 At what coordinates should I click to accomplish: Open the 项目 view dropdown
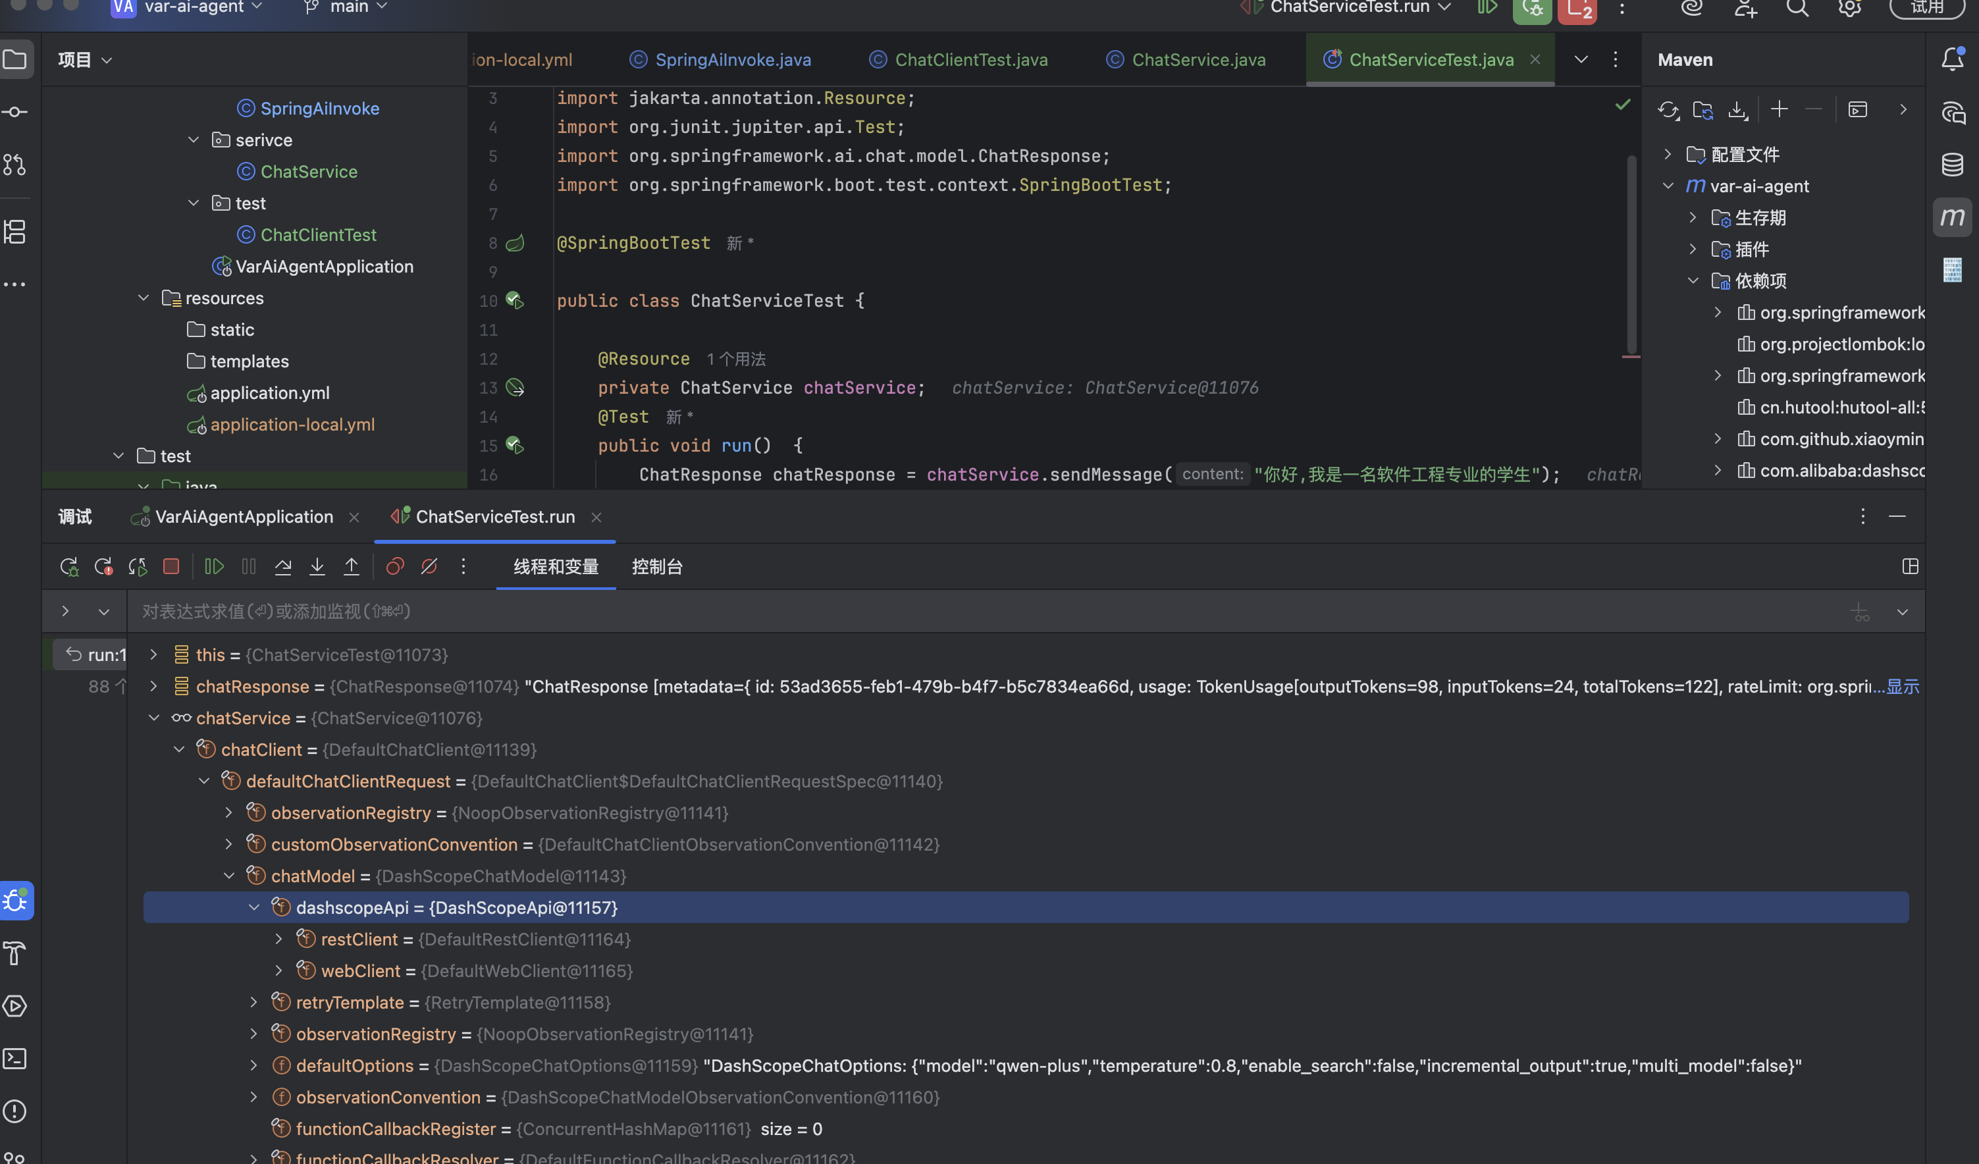[85, 60]
